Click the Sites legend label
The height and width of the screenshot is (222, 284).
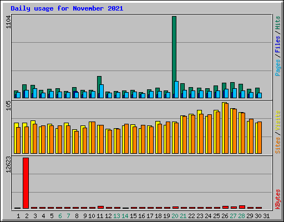pyautogui.click(x=277, y=145)
